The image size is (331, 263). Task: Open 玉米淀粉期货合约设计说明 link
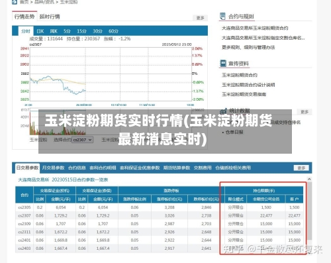248,85
